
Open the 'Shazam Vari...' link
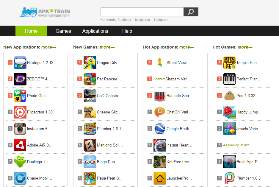(x=178, y=79)
